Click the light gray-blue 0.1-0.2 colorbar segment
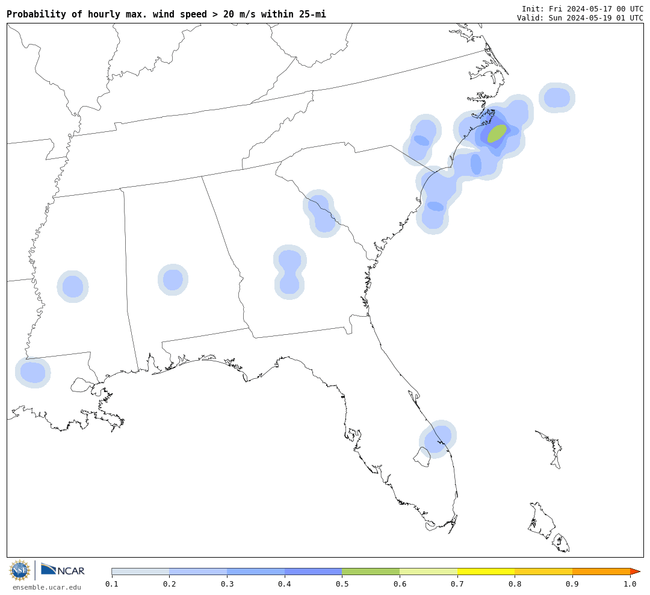 pyautogui.click(x=140, y=572)
